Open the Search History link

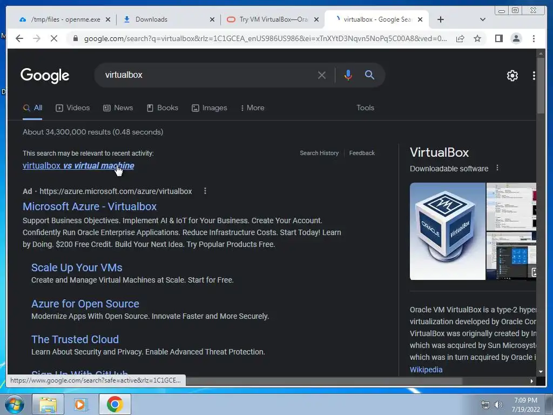point(319,153)
